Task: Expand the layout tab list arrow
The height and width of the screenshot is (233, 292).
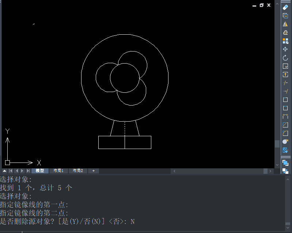Action: click(x=5, y=171)
